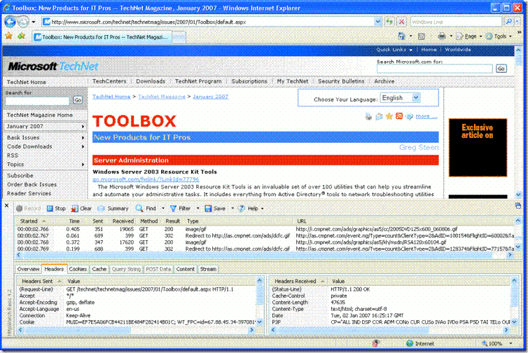The height and width of the screenshot is (353, 528).
Task: Open the HttpWatch Summary view
Action: [x=113, y=209]
